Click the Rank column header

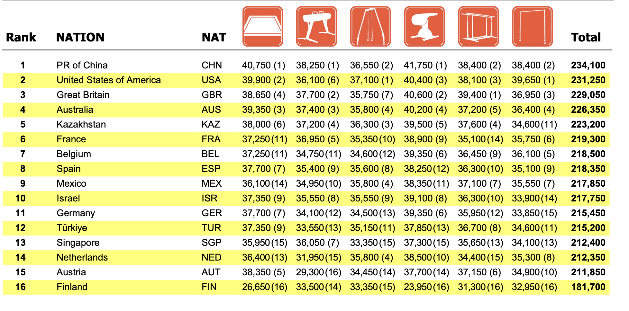point(21,37)
